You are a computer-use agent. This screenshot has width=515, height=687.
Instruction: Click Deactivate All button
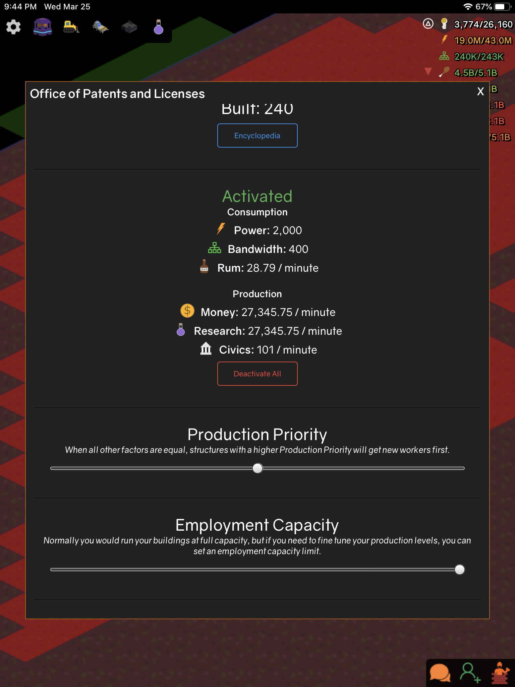click(257, 374)
